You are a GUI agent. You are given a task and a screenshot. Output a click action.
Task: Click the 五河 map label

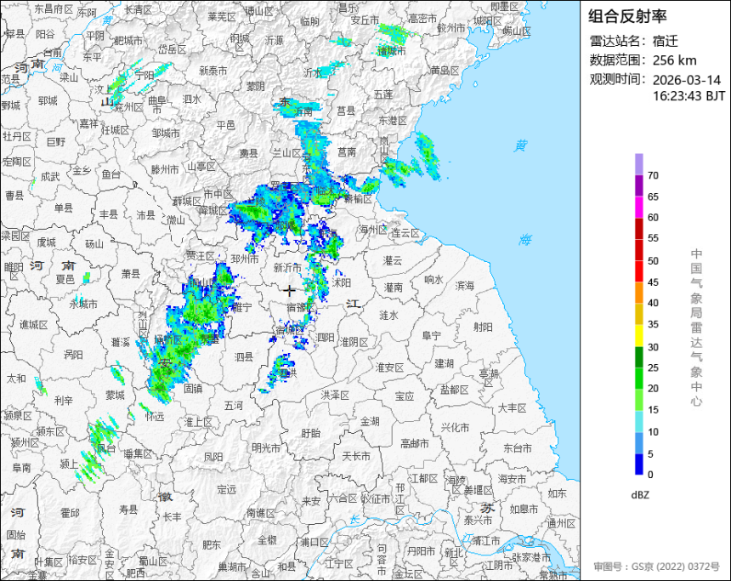point(234,406)
